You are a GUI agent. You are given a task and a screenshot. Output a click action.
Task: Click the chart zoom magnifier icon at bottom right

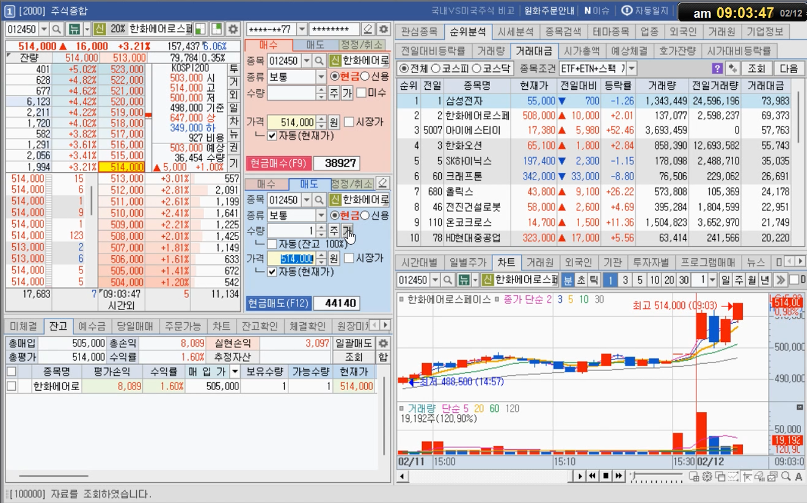click(x=786, y=476)
